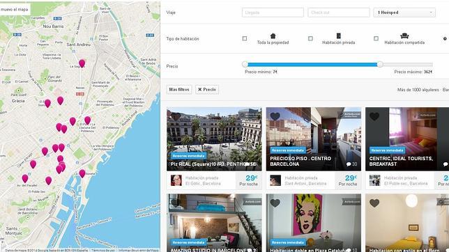The image size is (449, 252).
Task: Click the 'Informar de un error de Maps' link
Action: tap(138, 251)
